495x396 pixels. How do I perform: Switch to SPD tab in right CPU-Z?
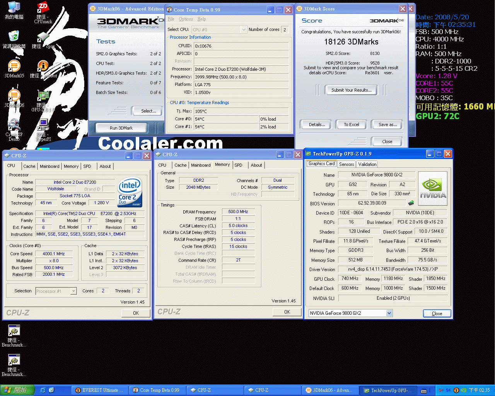239,165
